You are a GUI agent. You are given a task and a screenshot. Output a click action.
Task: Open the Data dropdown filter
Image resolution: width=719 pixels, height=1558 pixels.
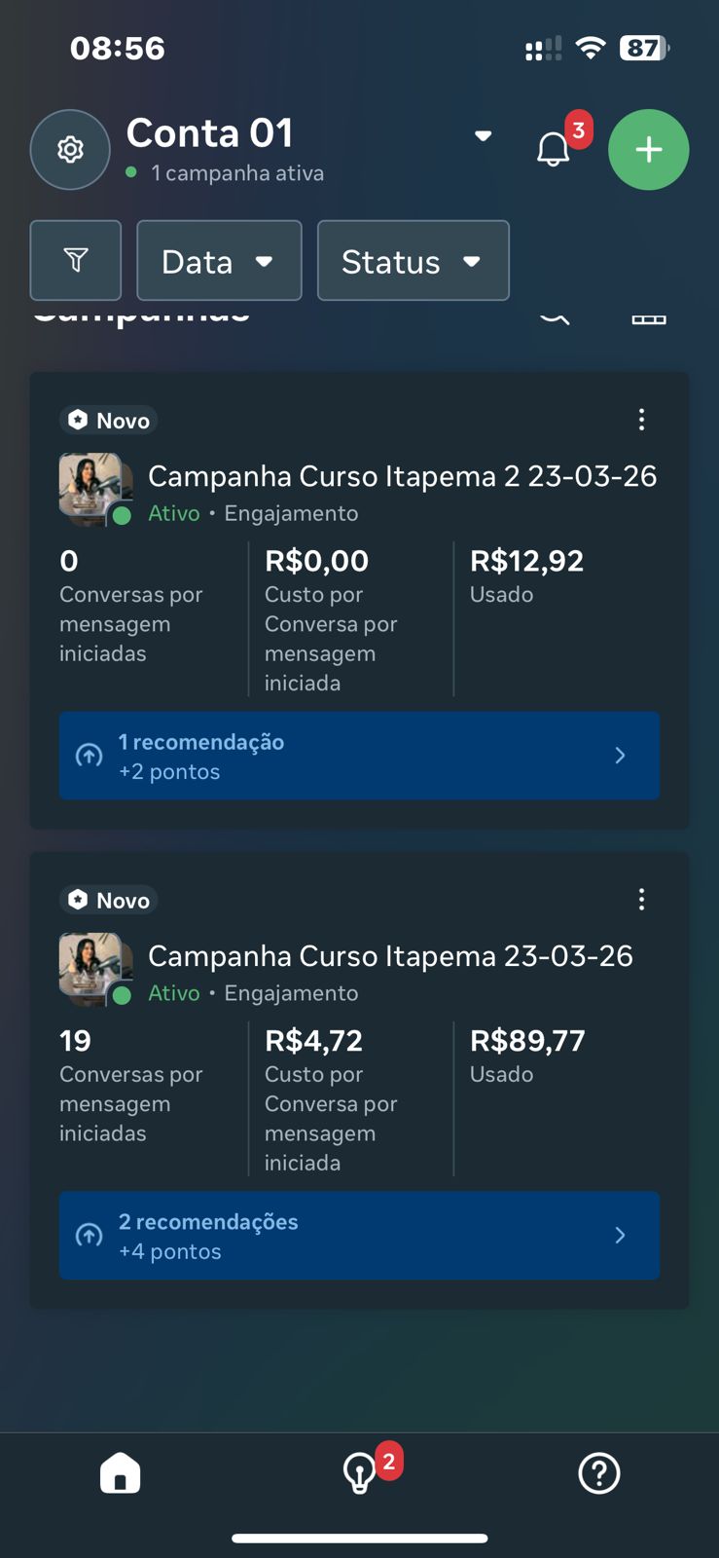click(219, 261)
